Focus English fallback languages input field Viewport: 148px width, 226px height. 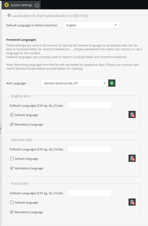coord(90,105)
